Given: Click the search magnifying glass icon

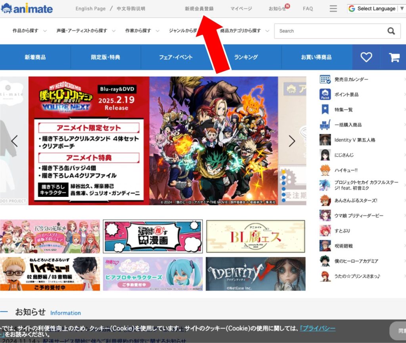Looking at the screenshot, I should [391, 31].
